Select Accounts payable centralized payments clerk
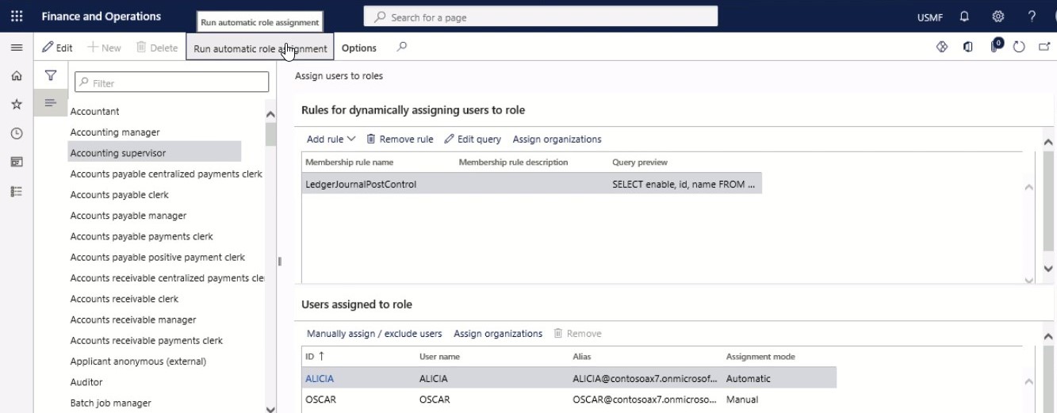The height and width of the screenshot is (413, 1057). [166, 174]
